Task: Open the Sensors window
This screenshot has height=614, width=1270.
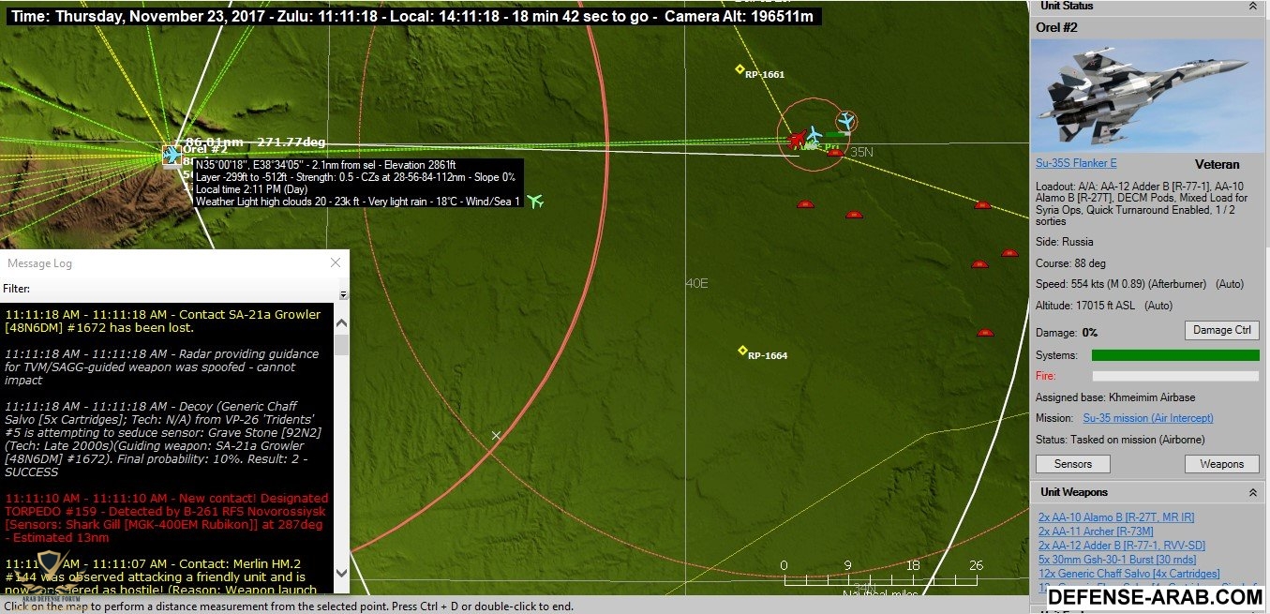Action: point(1072,464)
